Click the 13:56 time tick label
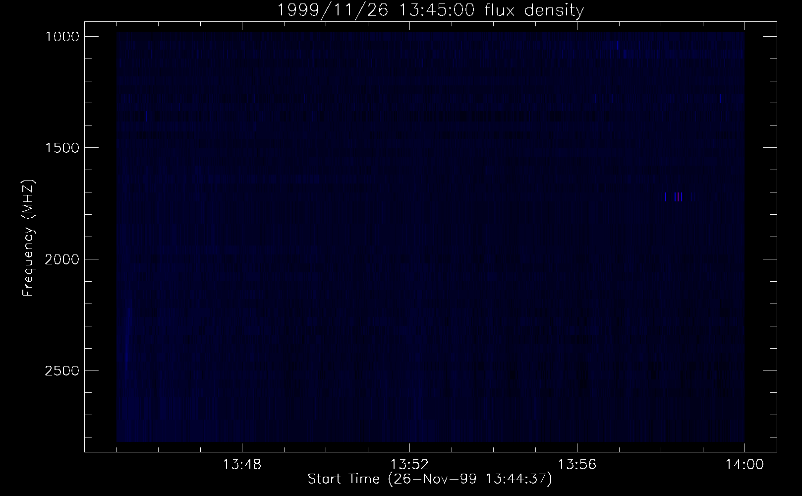802x496 pixels. tap(577, 465)
